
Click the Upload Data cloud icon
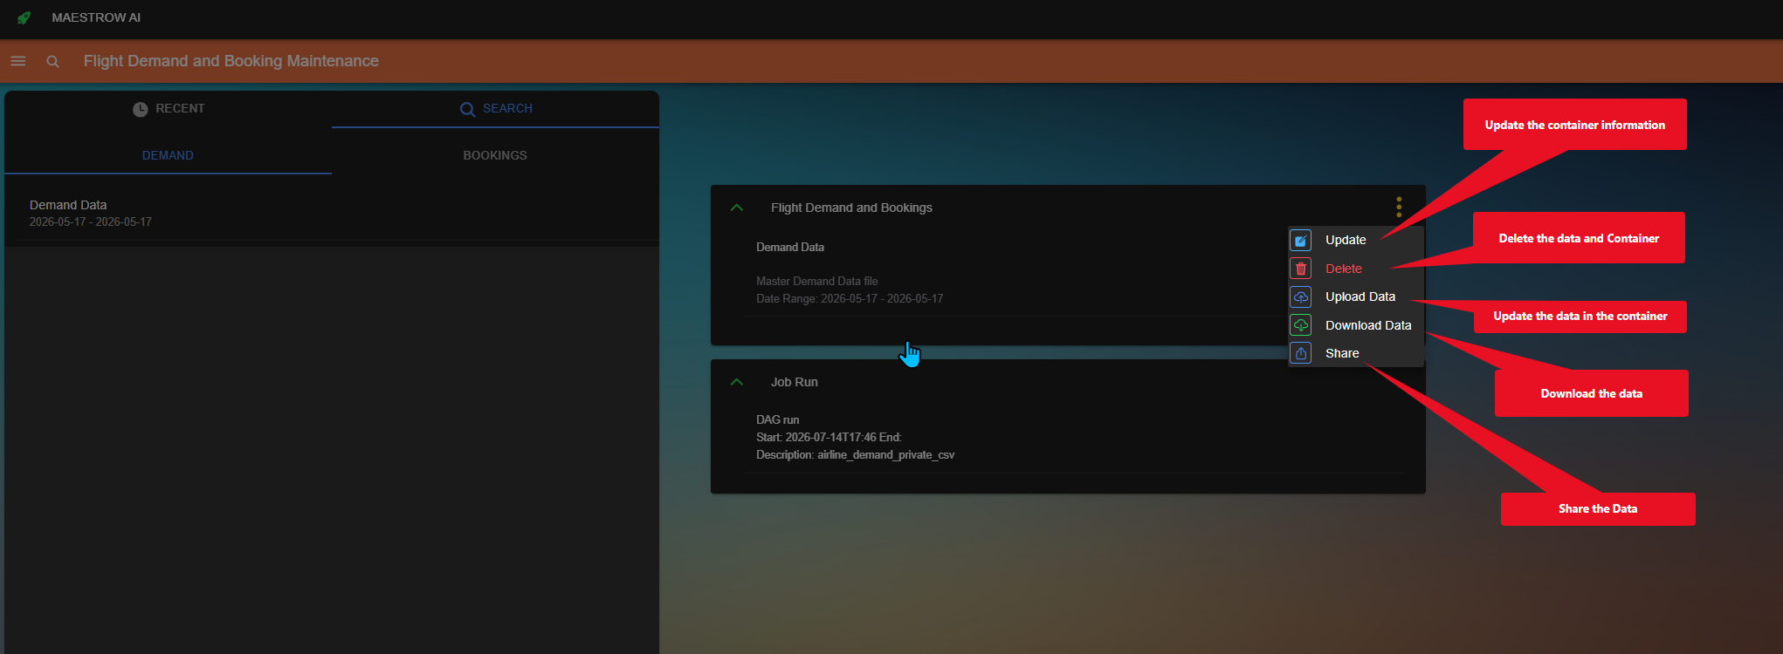pos(1301,297)
